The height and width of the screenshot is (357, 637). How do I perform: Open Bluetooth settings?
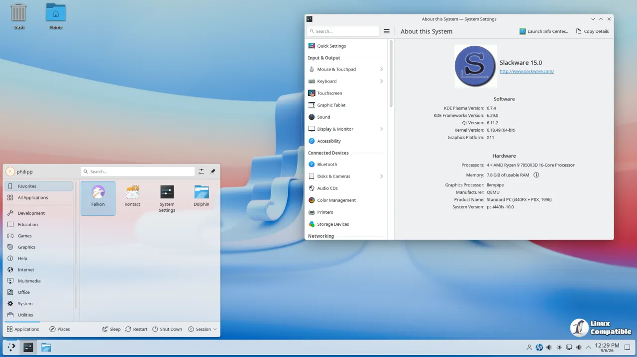click(x=346, y=164)
